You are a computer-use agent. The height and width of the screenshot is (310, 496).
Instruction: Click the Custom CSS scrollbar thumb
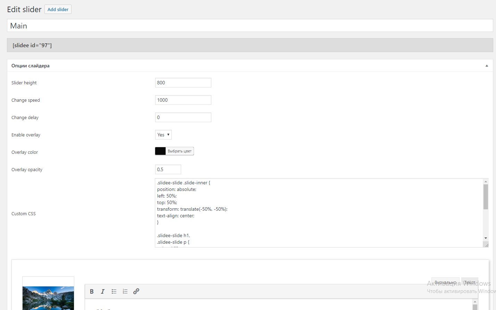pos(486,197)
